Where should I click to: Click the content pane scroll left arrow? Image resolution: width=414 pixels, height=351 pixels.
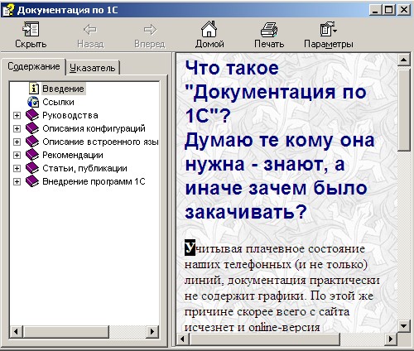182,339
